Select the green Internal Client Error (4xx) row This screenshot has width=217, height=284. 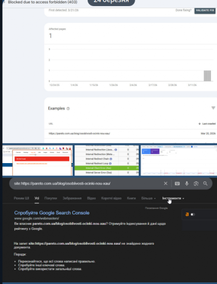tap(107, 168)
